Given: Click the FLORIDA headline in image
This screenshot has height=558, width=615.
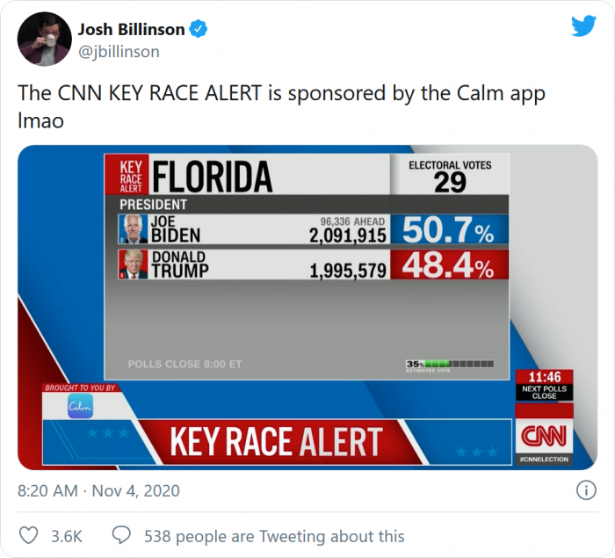Looking at the screenshot, I should (212, 177).
